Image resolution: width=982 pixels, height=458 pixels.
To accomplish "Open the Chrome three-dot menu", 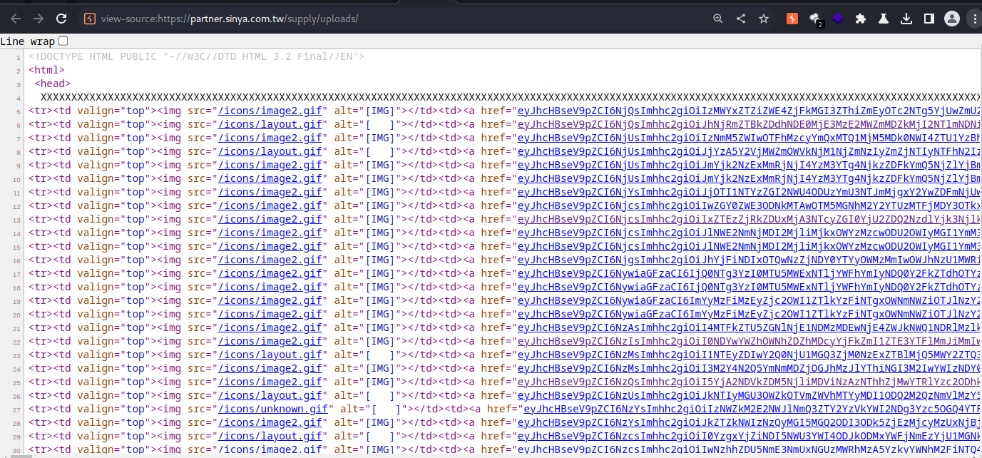I will click(x=973, y=19).
